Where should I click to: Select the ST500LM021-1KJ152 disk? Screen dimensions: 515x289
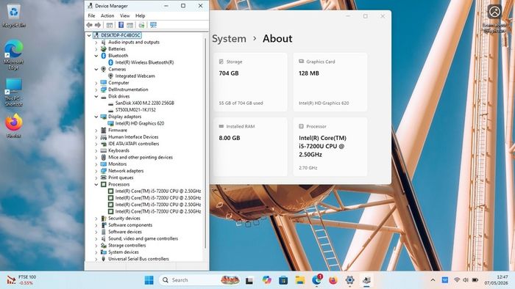pos(135,110)
